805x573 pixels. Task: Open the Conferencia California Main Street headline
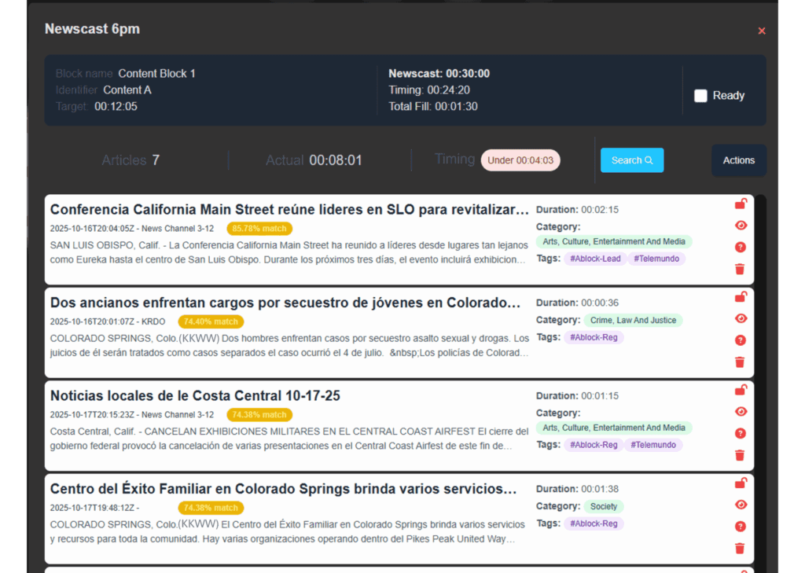click(x=289, y=210)
